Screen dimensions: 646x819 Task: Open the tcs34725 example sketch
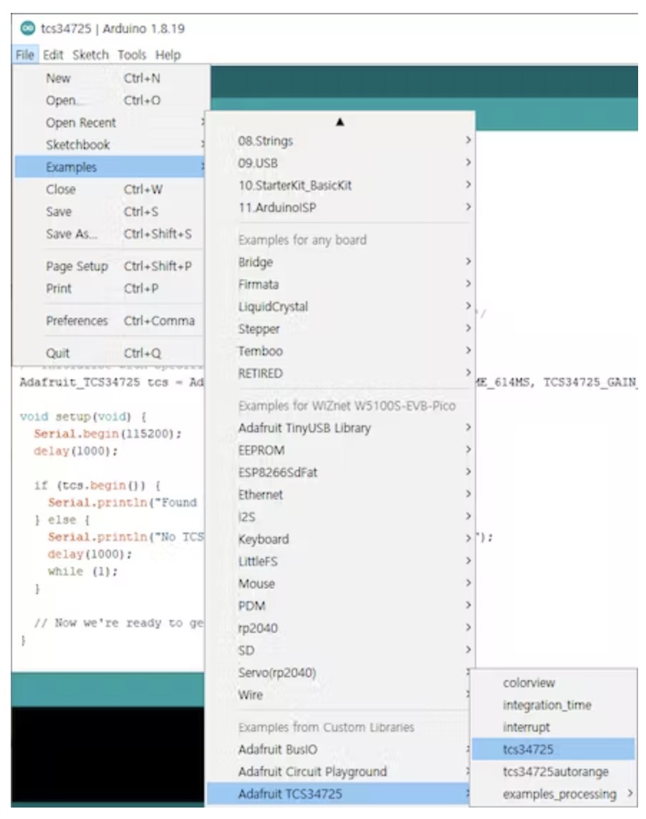(x=529, y=750)
